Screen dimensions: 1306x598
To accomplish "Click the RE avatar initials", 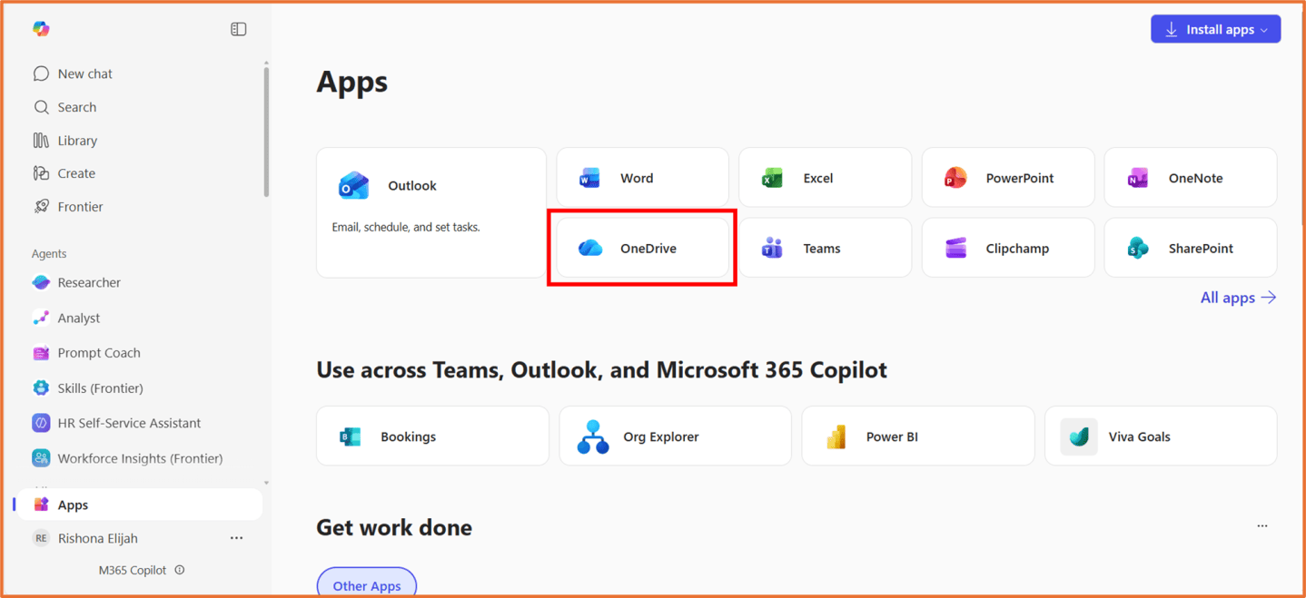I will [x=41, y=538].
